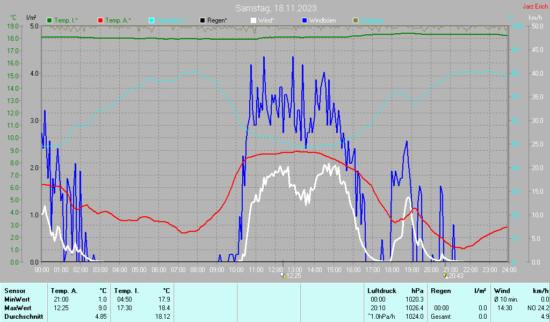Click the 'Sensor' row header in the table
The width and height of the screenshot is (550, 322).
(x=15, y=291)
